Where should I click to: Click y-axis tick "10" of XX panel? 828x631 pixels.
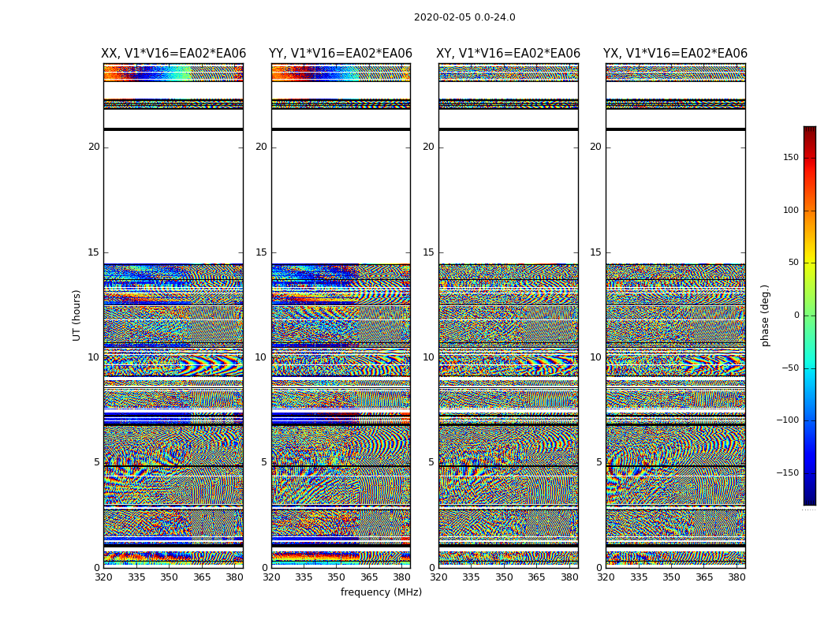pos(94,357)
